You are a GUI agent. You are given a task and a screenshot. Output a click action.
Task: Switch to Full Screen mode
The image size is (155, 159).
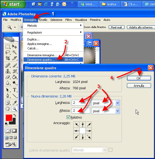click(15, 138)
